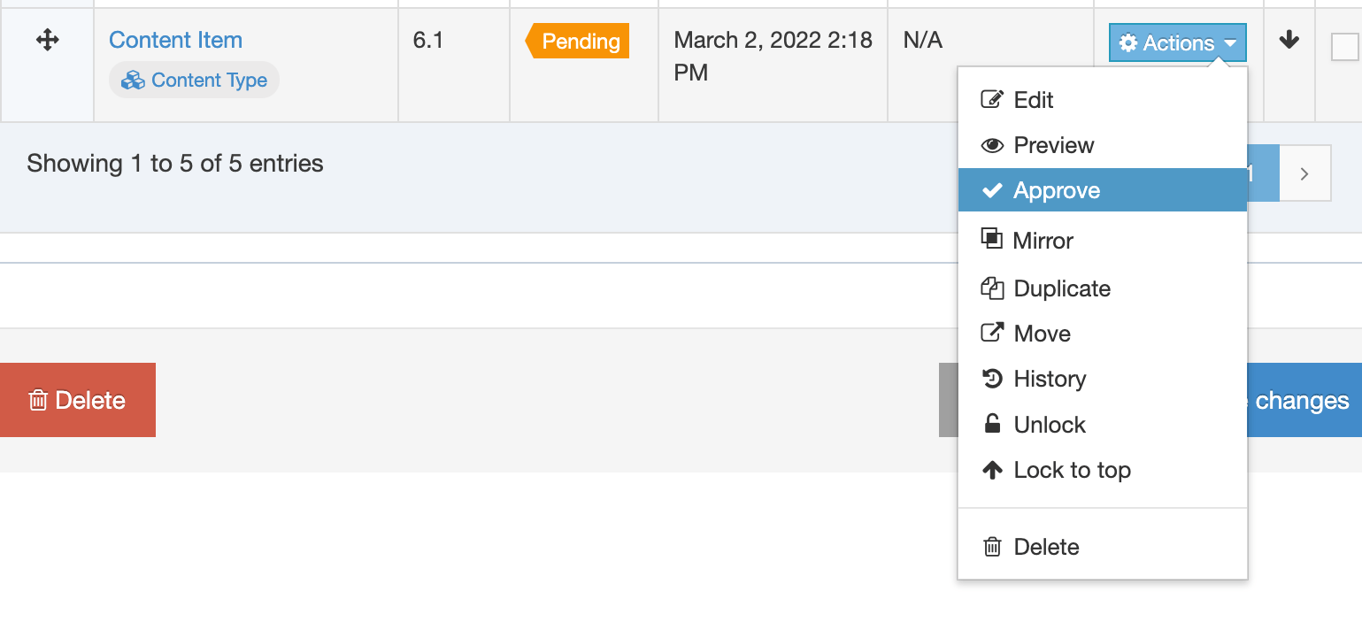Click the downward arrow to move the row down
The image size is (1362, 630).
(x=1289, y=40)
